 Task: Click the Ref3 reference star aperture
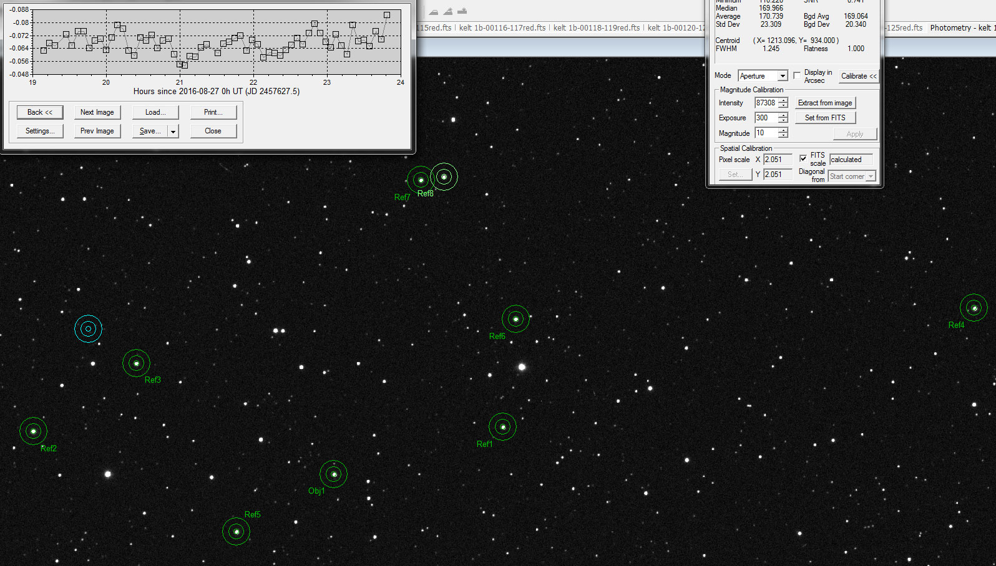tap(136, 363)
